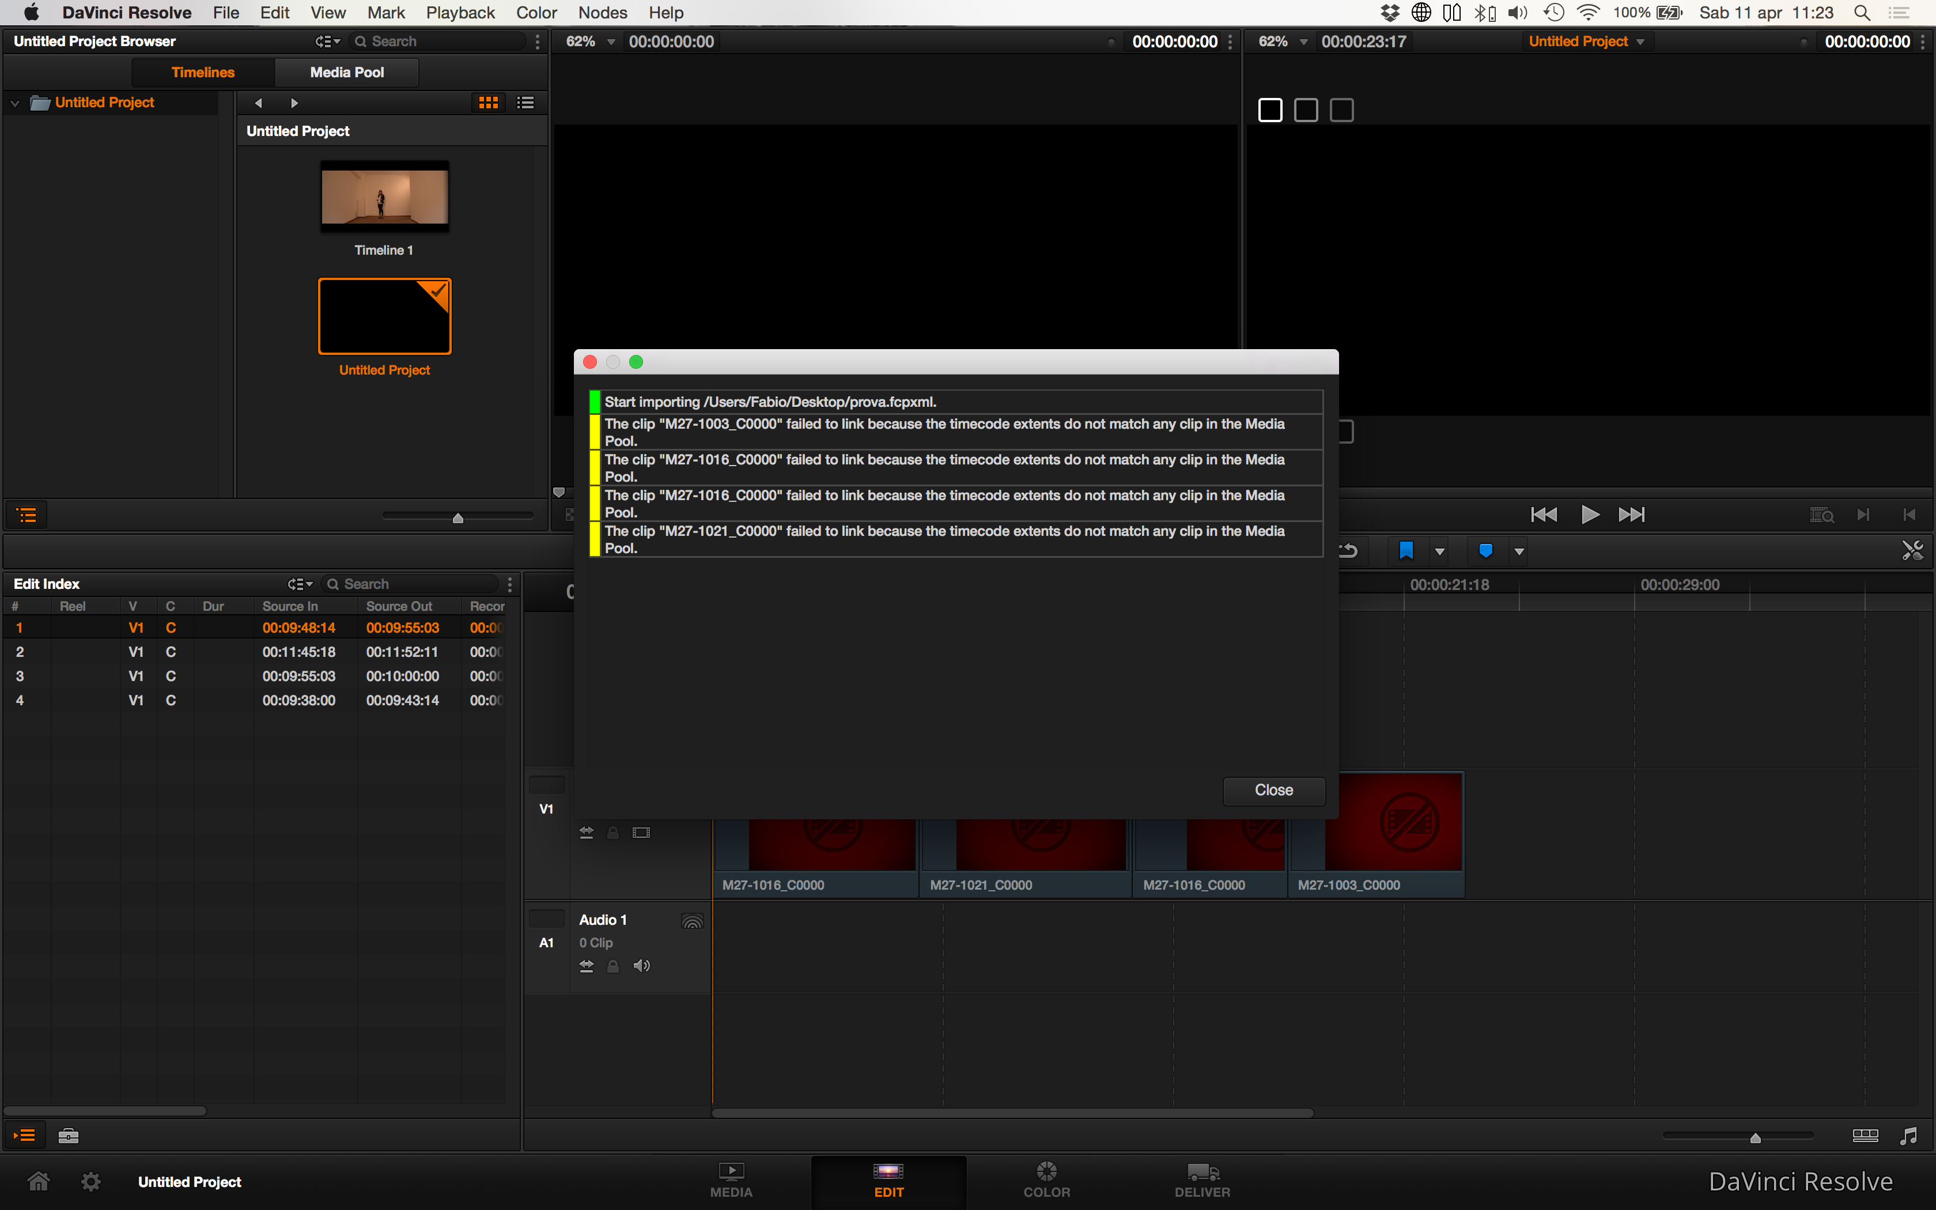
Task: Click the curved loop arrow icon in toolbar
Action: pyautogui.click(x=1349, y=551)
